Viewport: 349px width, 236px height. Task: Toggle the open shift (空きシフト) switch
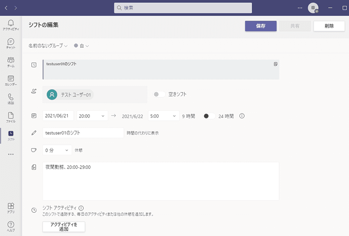[x=159, y=94]
